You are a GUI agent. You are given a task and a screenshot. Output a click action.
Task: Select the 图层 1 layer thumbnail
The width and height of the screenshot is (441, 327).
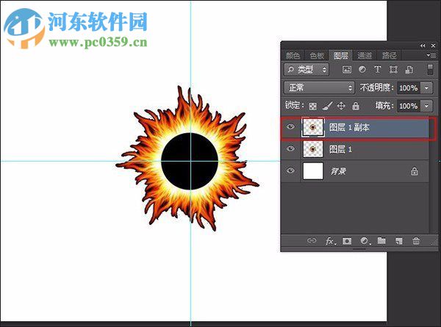[x=313, y=149]
